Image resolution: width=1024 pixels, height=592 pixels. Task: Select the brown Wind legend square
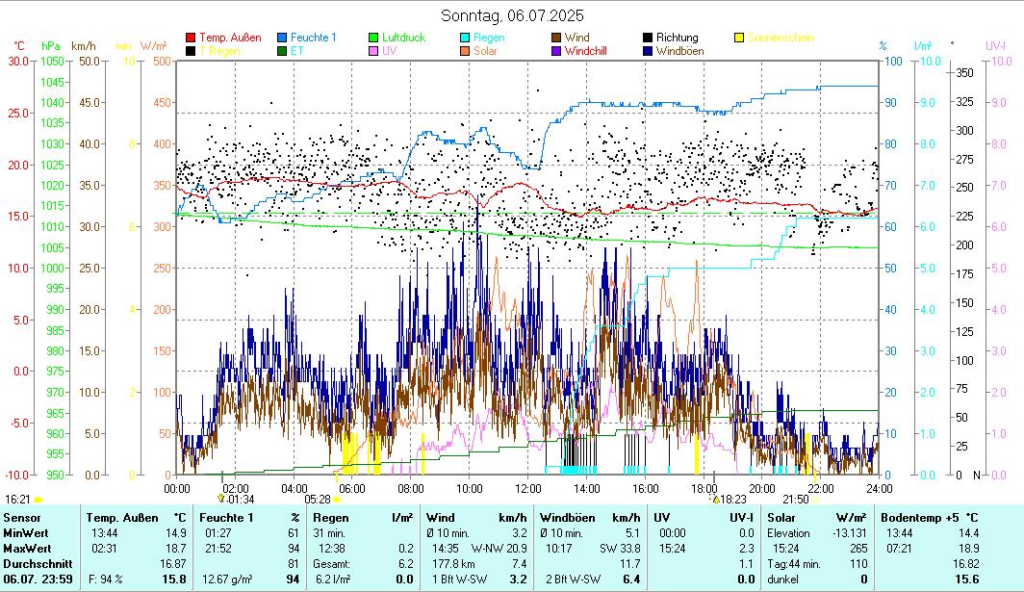pos(555,38)
